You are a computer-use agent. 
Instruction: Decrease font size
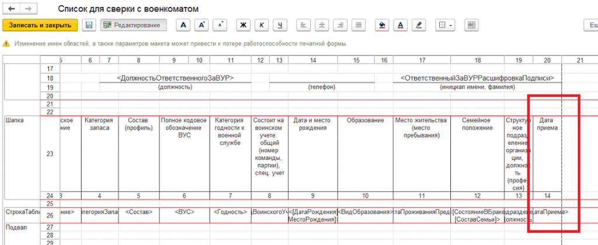click(220, 25)
